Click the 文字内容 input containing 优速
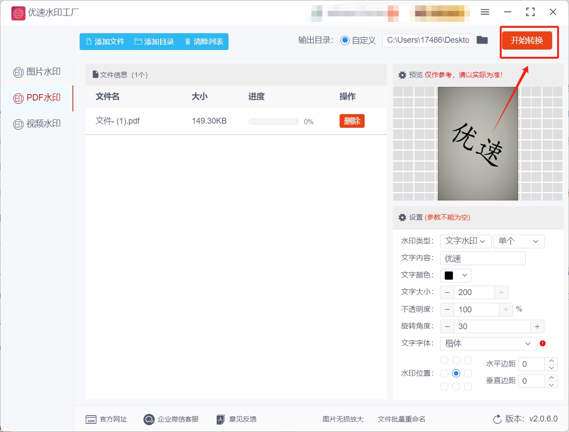This screenshot has height=432, width=569. (483, 258)
